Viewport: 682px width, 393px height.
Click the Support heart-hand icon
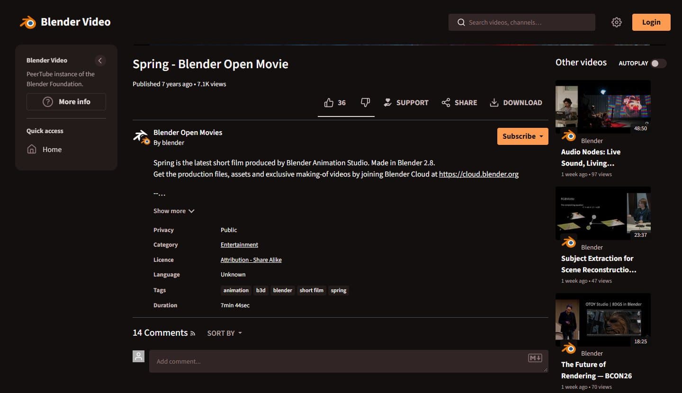387,103
